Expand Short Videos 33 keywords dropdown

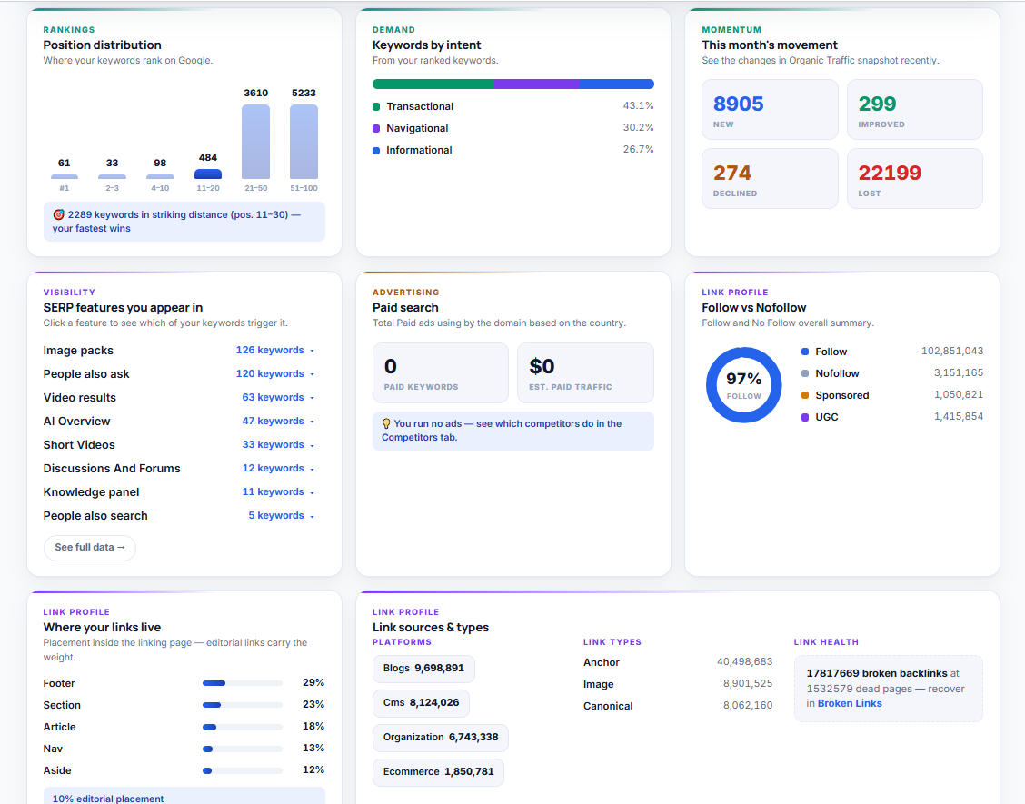coord(278,444)
